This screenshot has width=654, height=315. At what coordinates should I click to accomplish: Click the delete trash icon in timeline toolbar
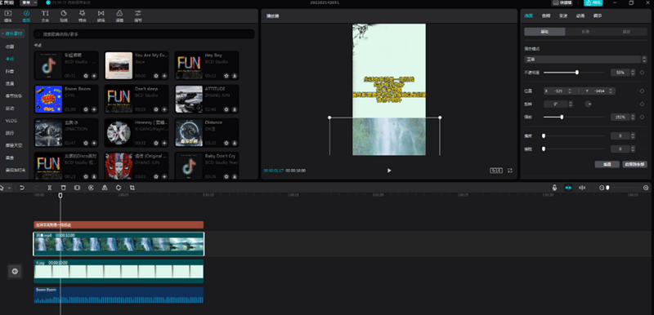click(x=64, y=188)
